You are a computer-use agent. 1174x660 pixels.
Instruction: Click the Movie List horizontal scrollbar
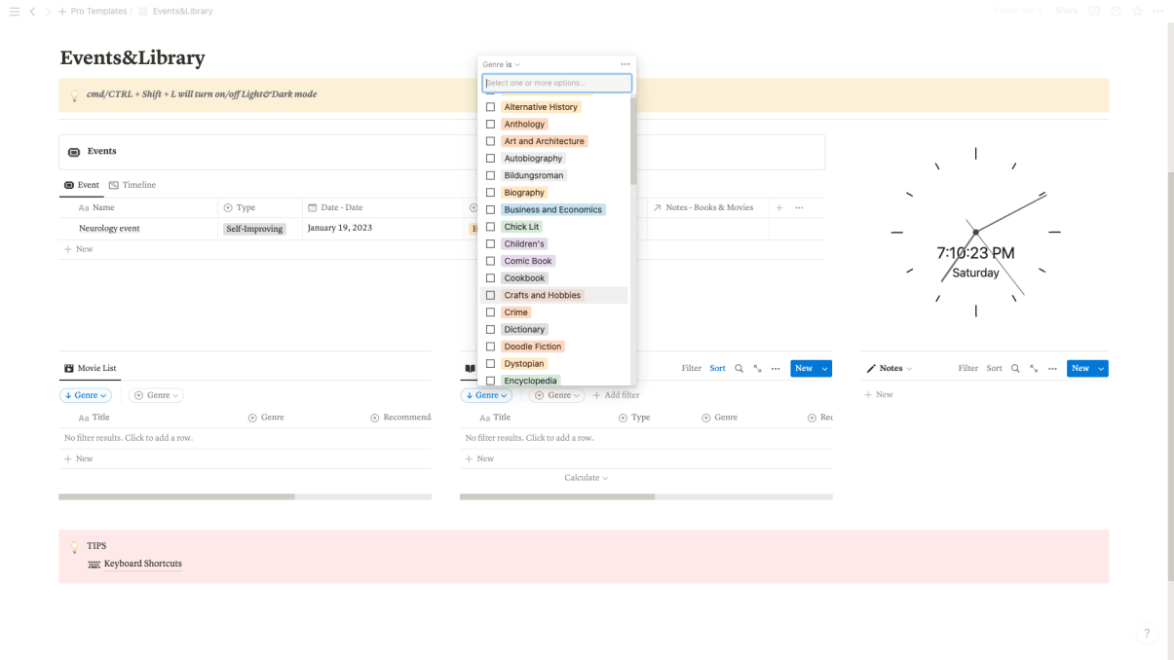[176, 496]
